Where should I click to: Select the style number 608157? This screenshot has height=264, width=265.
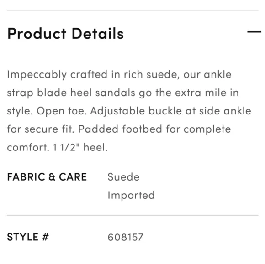tap(125, 237)
